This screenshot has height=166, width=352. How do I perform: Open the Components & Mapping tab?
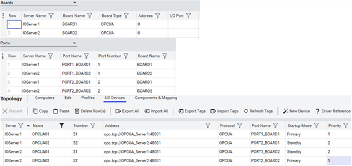(156, 98)
